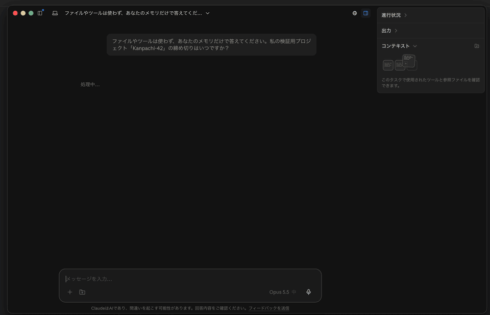Click the microphone voice input icon

point(308,292)
